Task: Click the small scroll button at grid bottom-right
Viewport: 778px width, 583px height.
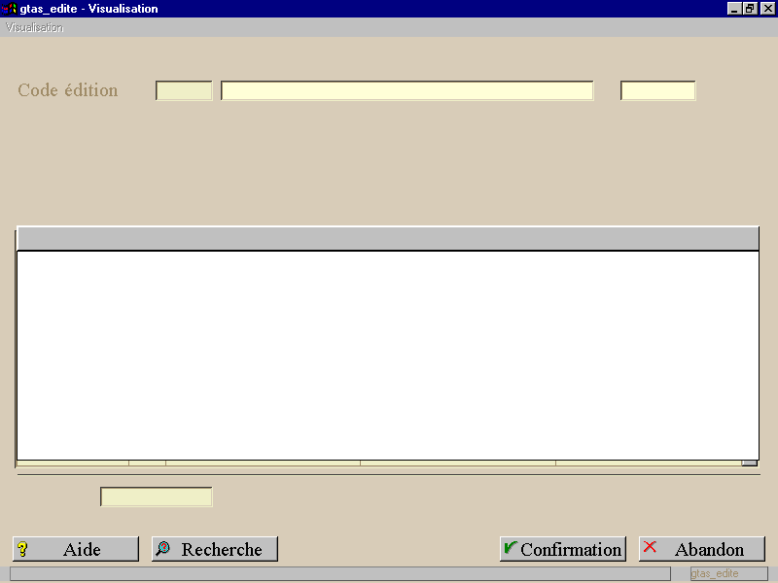Action: point(750,463)
